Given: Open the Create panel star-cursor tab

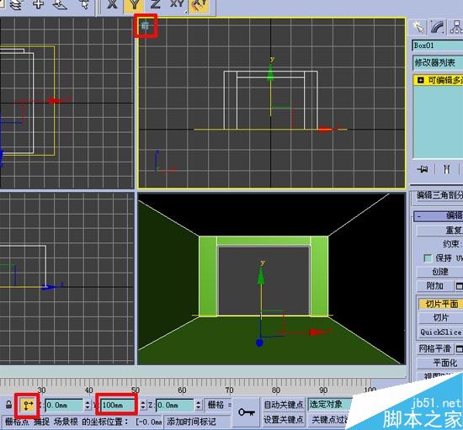Looking at the screenshot, I should [418, 27].
